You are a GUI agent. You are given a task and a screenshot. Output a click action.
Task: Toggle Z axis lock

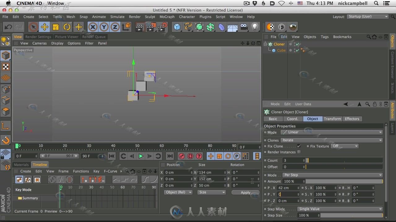click(115, 27)
